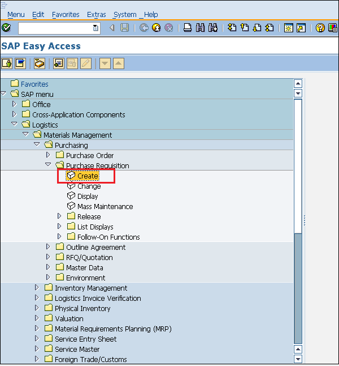
Task: Expand the Outline Agreement folder
Action: (48, 246)
